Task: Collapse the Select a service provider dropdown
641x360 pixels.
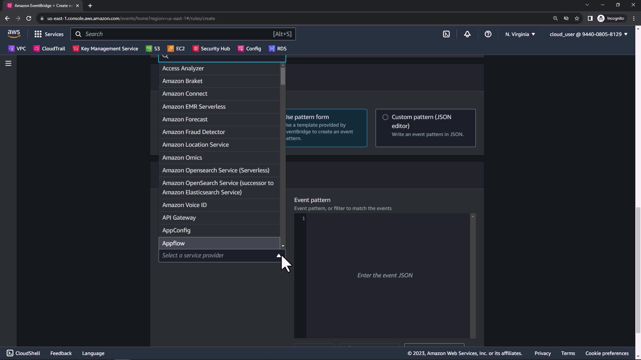Action: 278,256
